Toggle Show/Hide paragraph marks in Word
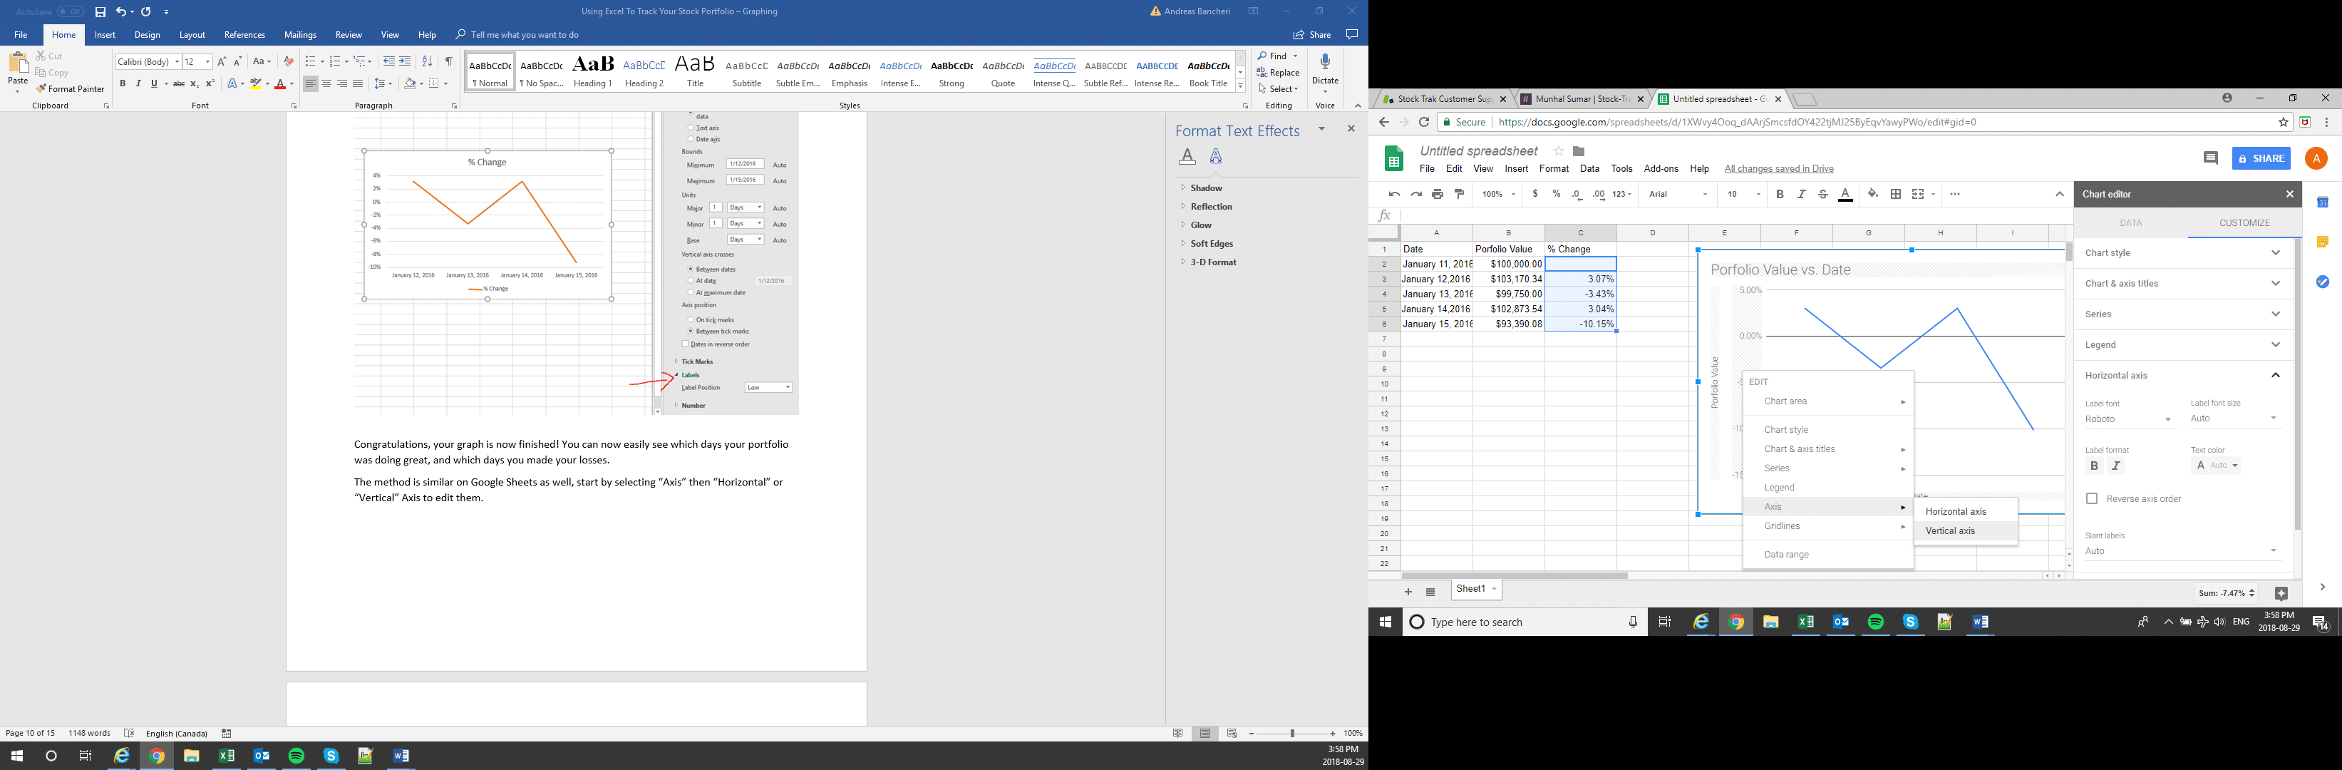This screenshot has width=2342, height=770. tap(448, 62)
